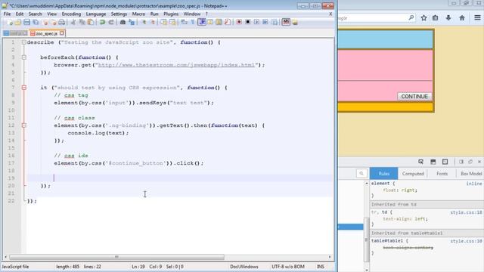Close the zoo_spec.js tab
484x272 pixels.
pos(62,33)
